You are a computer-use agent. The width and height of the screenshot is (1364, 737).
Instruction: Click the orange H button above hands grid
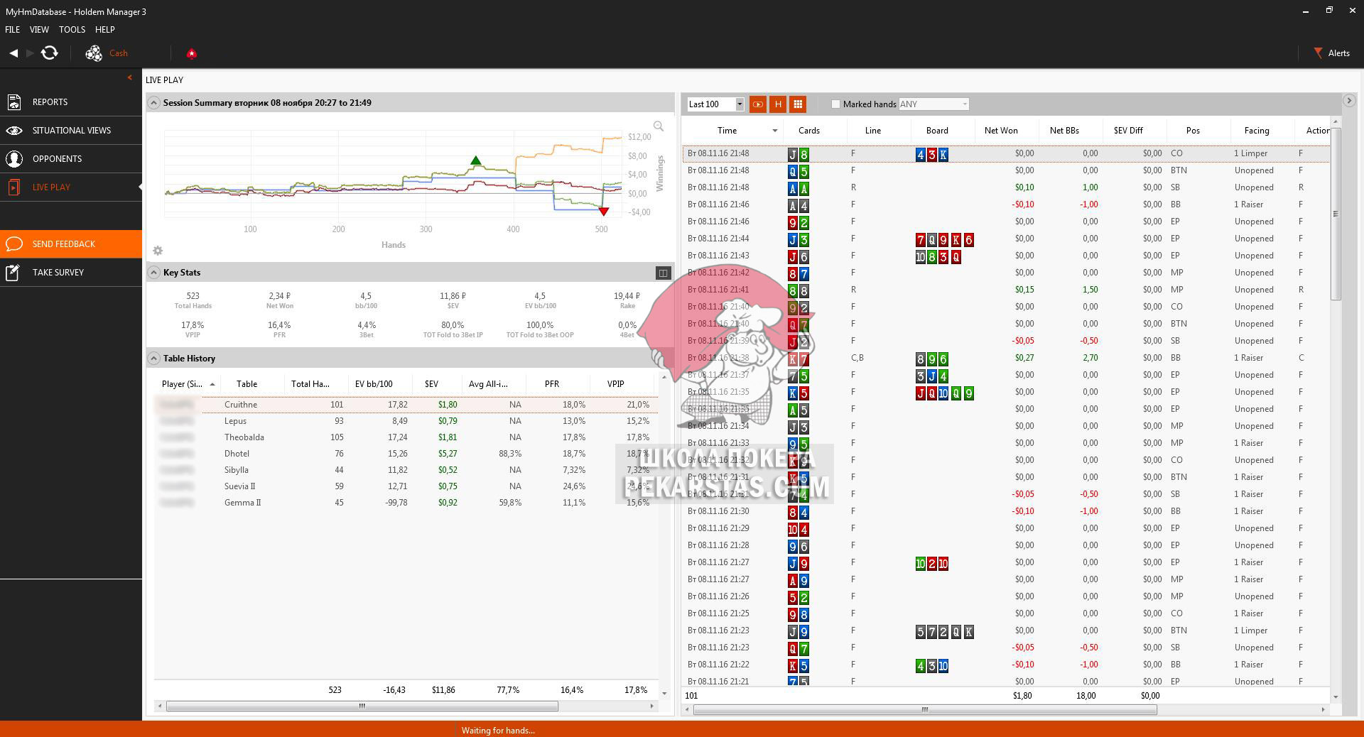click(778, 104)
